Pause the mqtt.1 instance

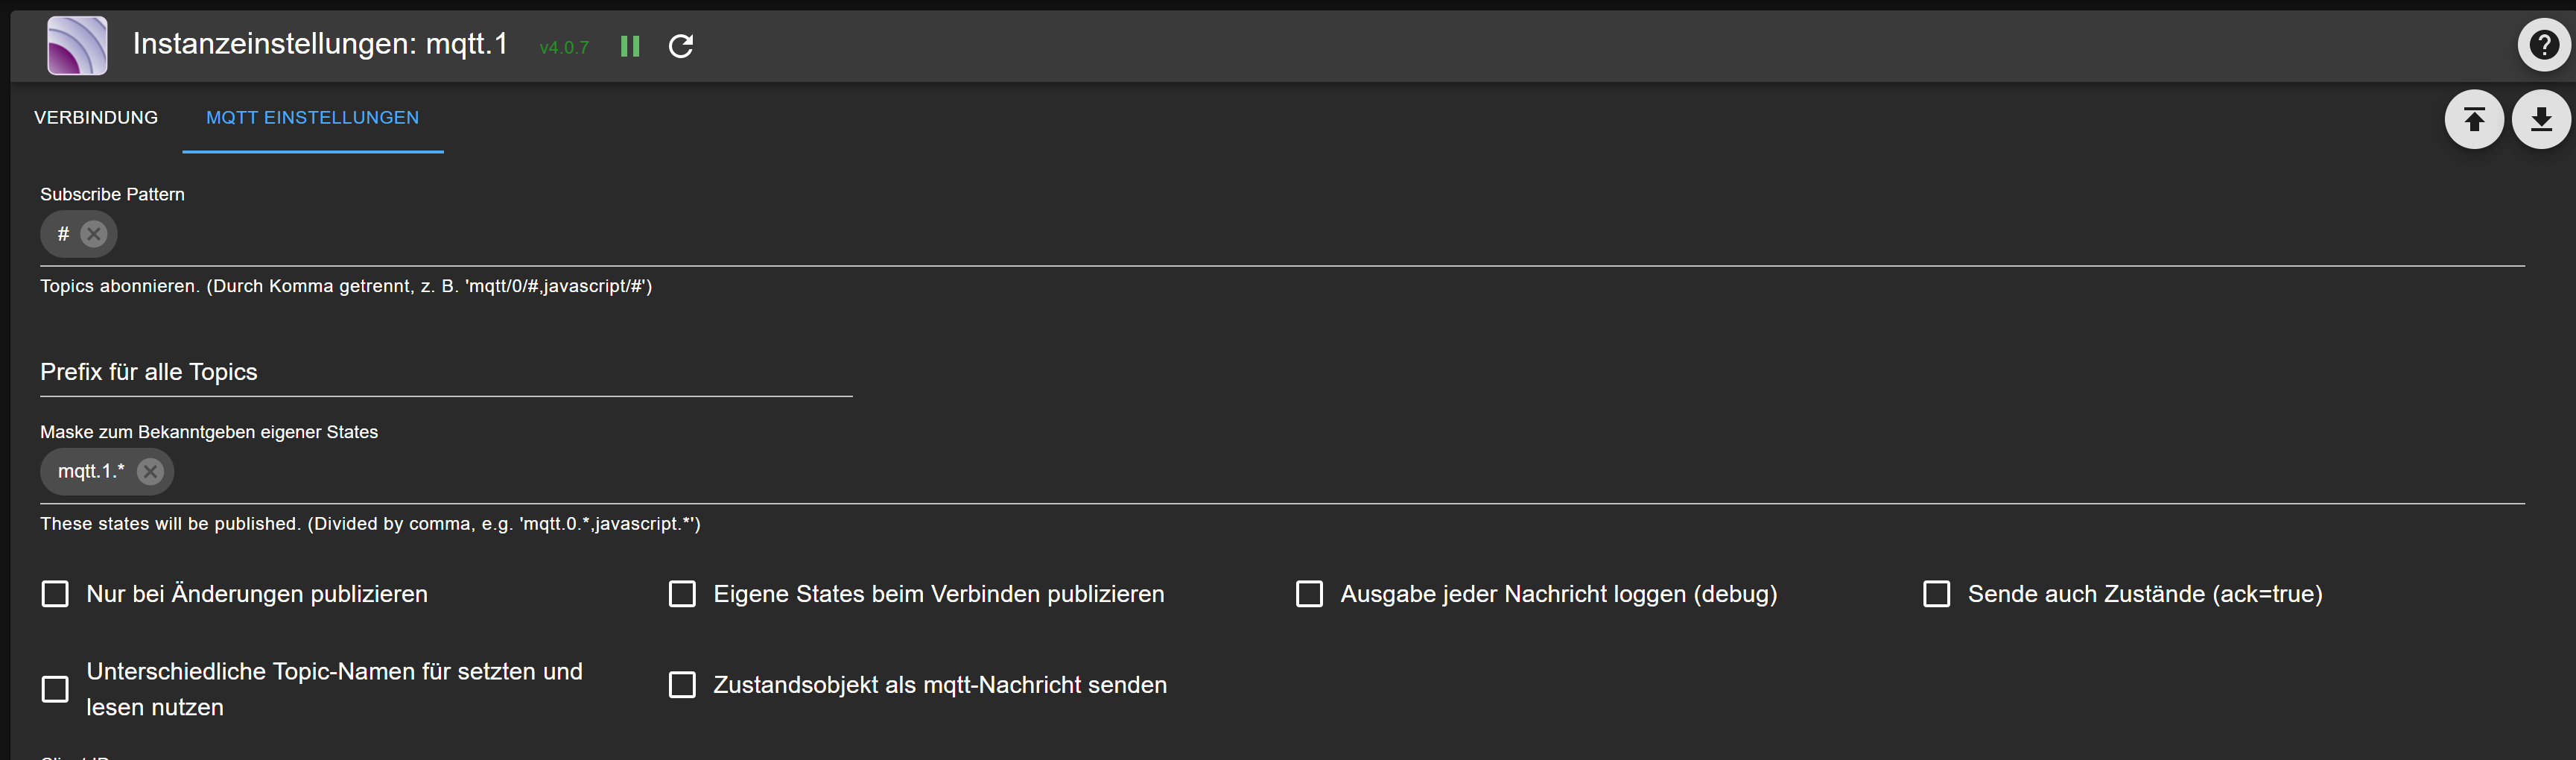tap(630, 46)
